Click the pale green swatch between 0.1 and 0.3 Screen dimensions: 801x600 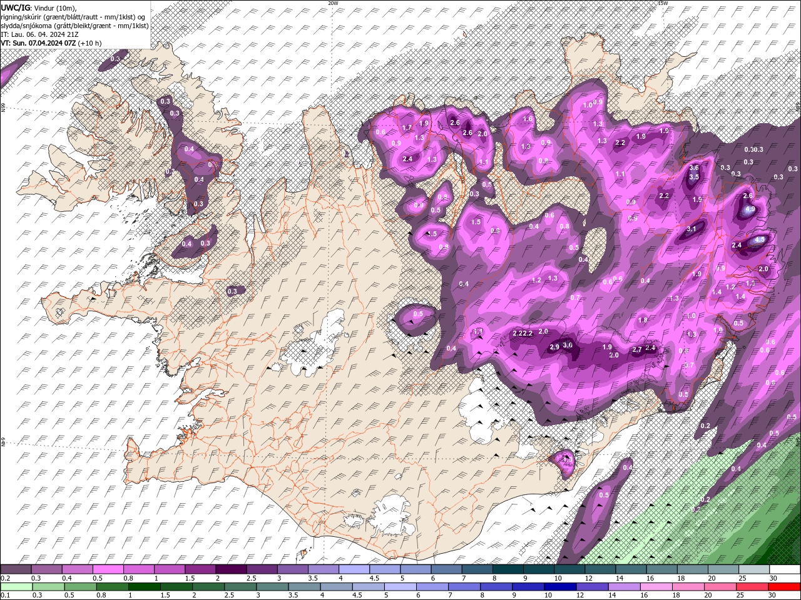pos(17,587)
